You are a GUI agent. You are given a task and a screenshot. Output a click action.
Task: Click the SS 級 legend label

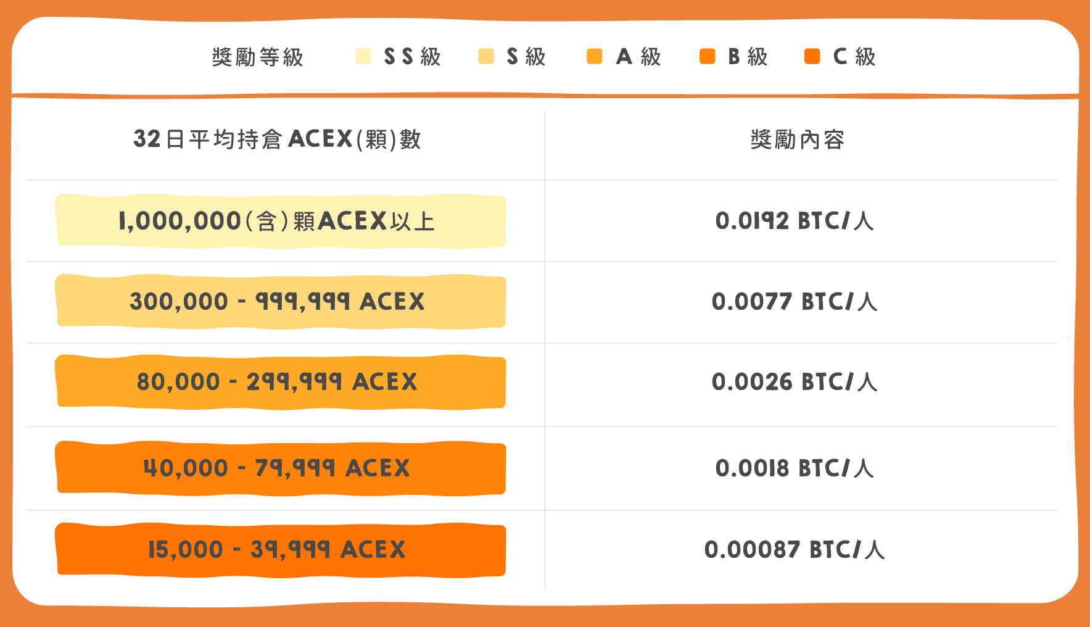pos(412,57)
